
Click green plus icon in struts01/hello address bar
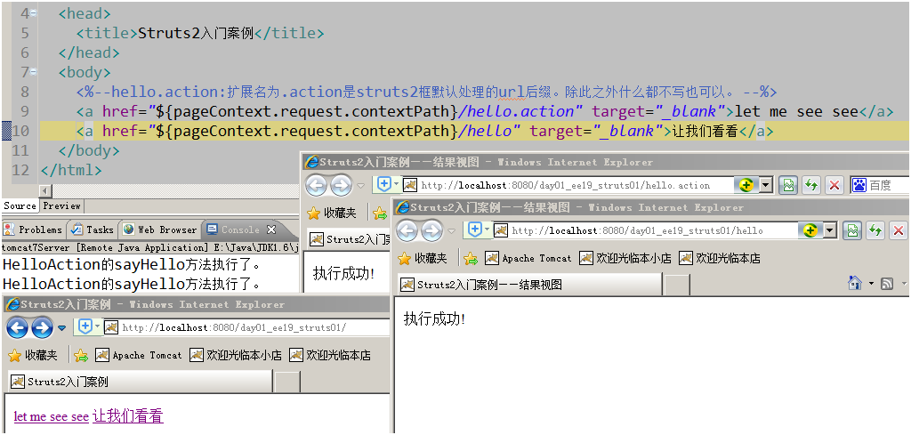(811, 230)
